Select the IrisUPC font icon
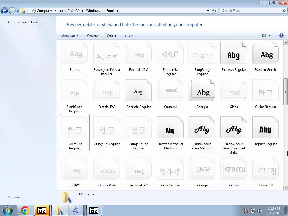288x216 pixels. [x=75, y=168]
